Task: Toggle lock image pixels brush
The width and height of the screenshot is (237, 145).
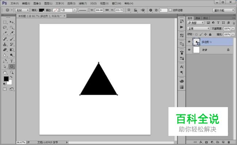Action: click(x=201, y=35)
